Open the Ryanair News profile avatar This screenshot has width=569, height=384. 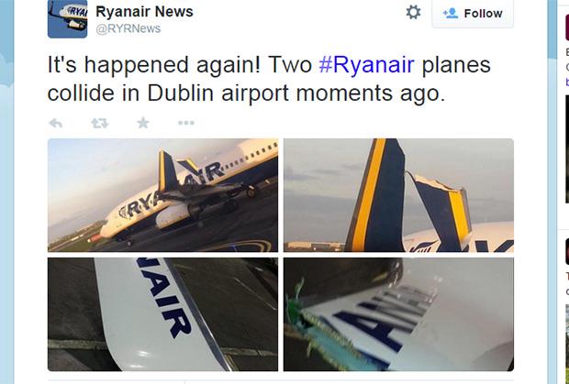click(x=67, y=18)
